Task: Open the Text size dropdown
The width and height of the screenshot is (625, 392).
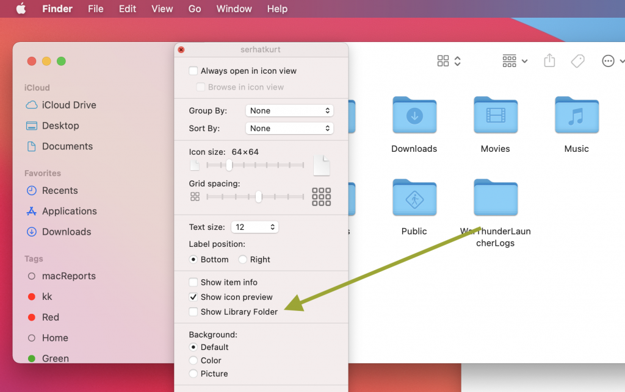Action: [x=255, y=227]
